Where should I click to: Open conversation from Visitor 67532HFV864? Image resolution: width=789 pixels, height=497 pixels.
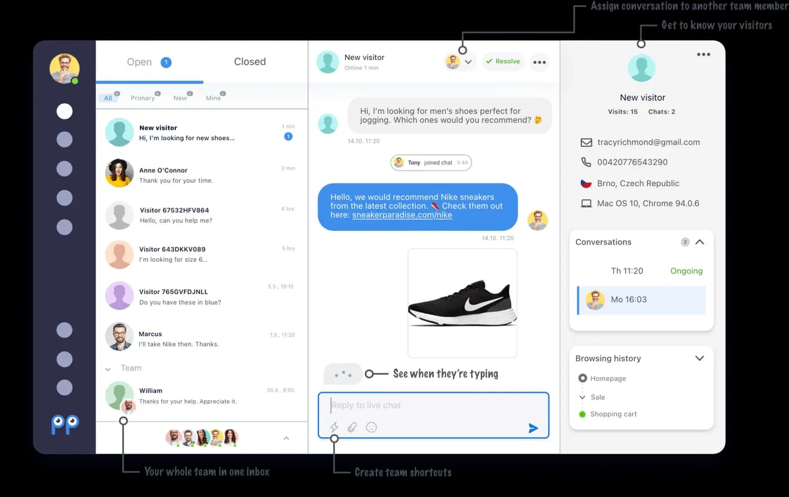click(202, 215)
